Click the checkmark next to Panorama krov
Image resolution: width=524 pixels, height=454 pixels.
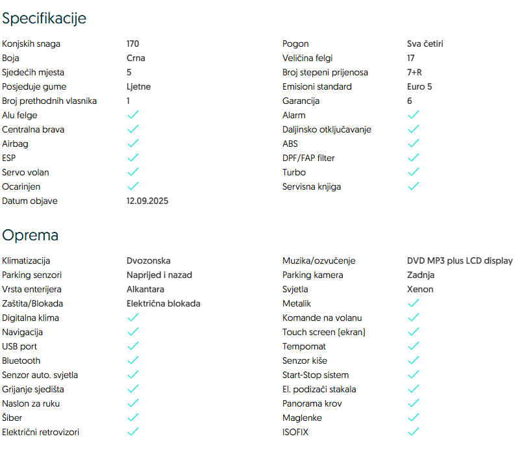(x=413, y=403)
